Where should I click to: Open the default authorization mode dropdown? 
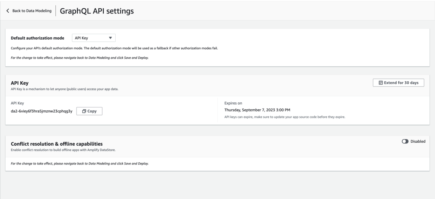pos(94,38)
